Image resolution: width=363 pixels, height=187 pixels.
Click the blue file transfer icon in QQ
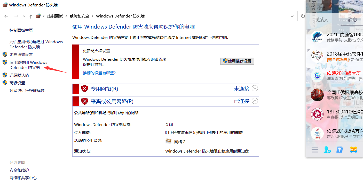tap(340, 149)
